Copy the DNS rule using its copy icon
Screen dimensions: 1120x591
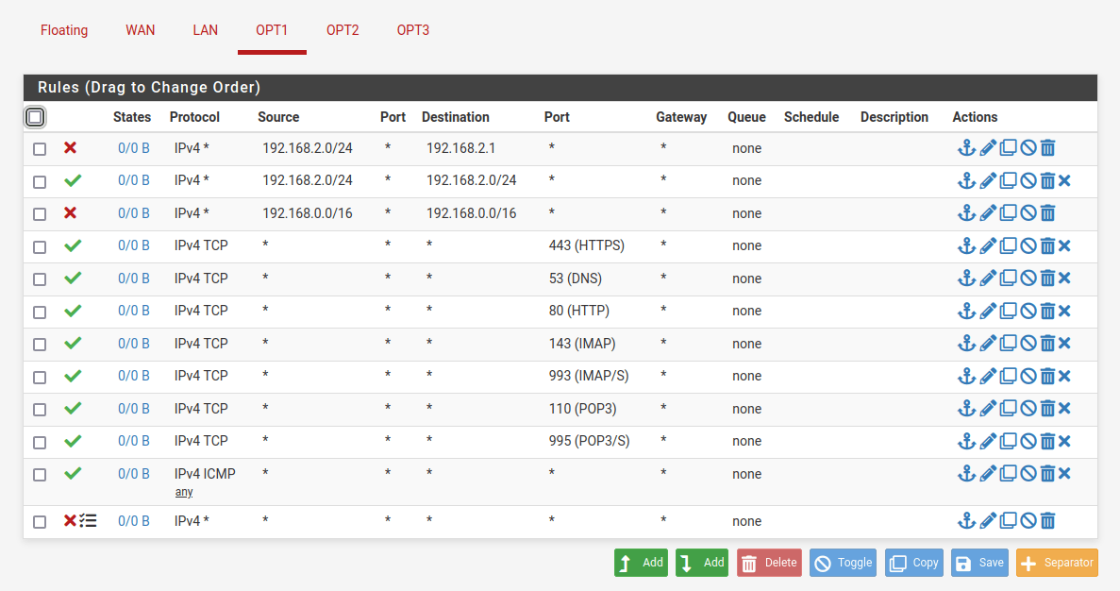click(x=1007, y=278)
